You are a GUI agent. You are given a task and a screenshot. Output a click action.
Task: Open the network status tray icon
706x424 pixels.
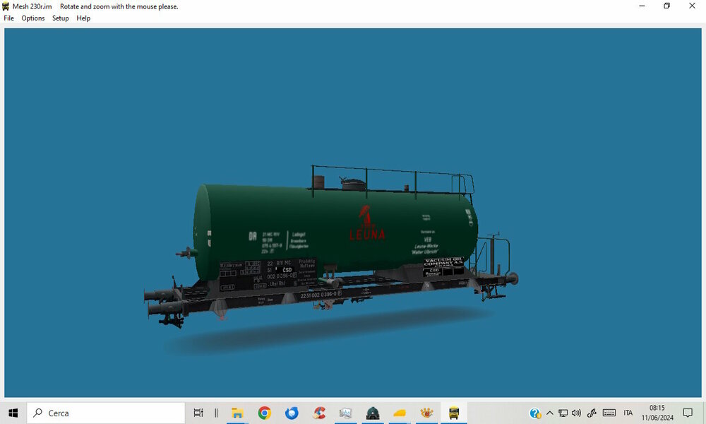pos(563,413)
